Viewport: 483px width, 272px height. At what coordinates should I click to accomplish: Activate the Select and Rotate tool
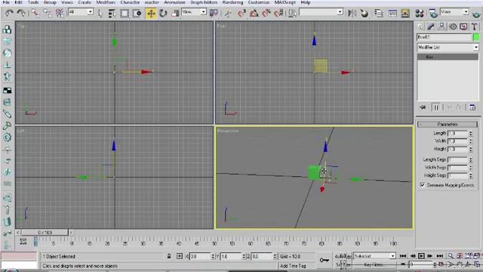point(163,14)
